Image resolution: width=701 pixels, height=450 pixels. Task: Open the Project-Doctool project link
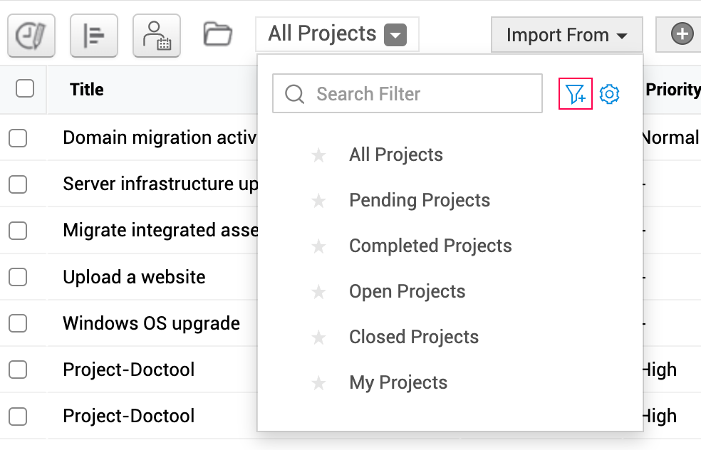pos(129,370)
